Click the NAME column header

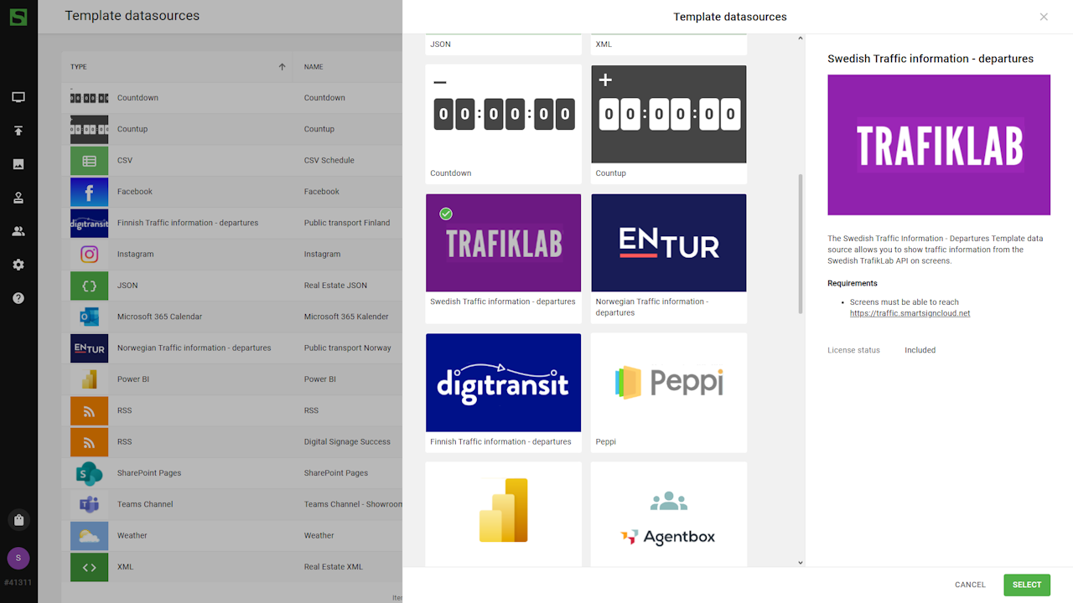coord(314,67)
